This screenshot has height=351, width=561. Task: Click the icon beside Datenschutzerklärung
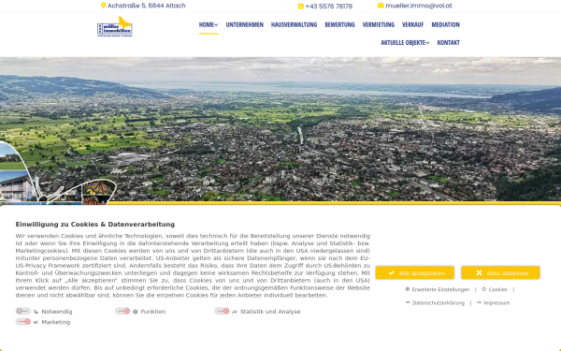(408, 302)
